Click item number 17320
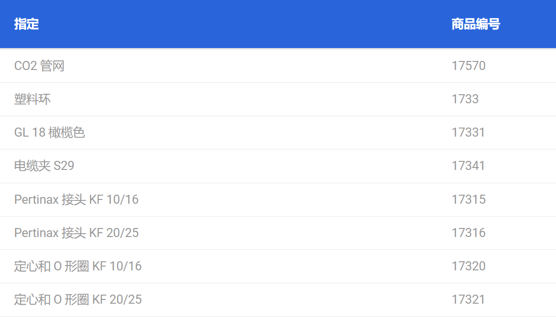556x317 pixels. [x=468, y=266]
